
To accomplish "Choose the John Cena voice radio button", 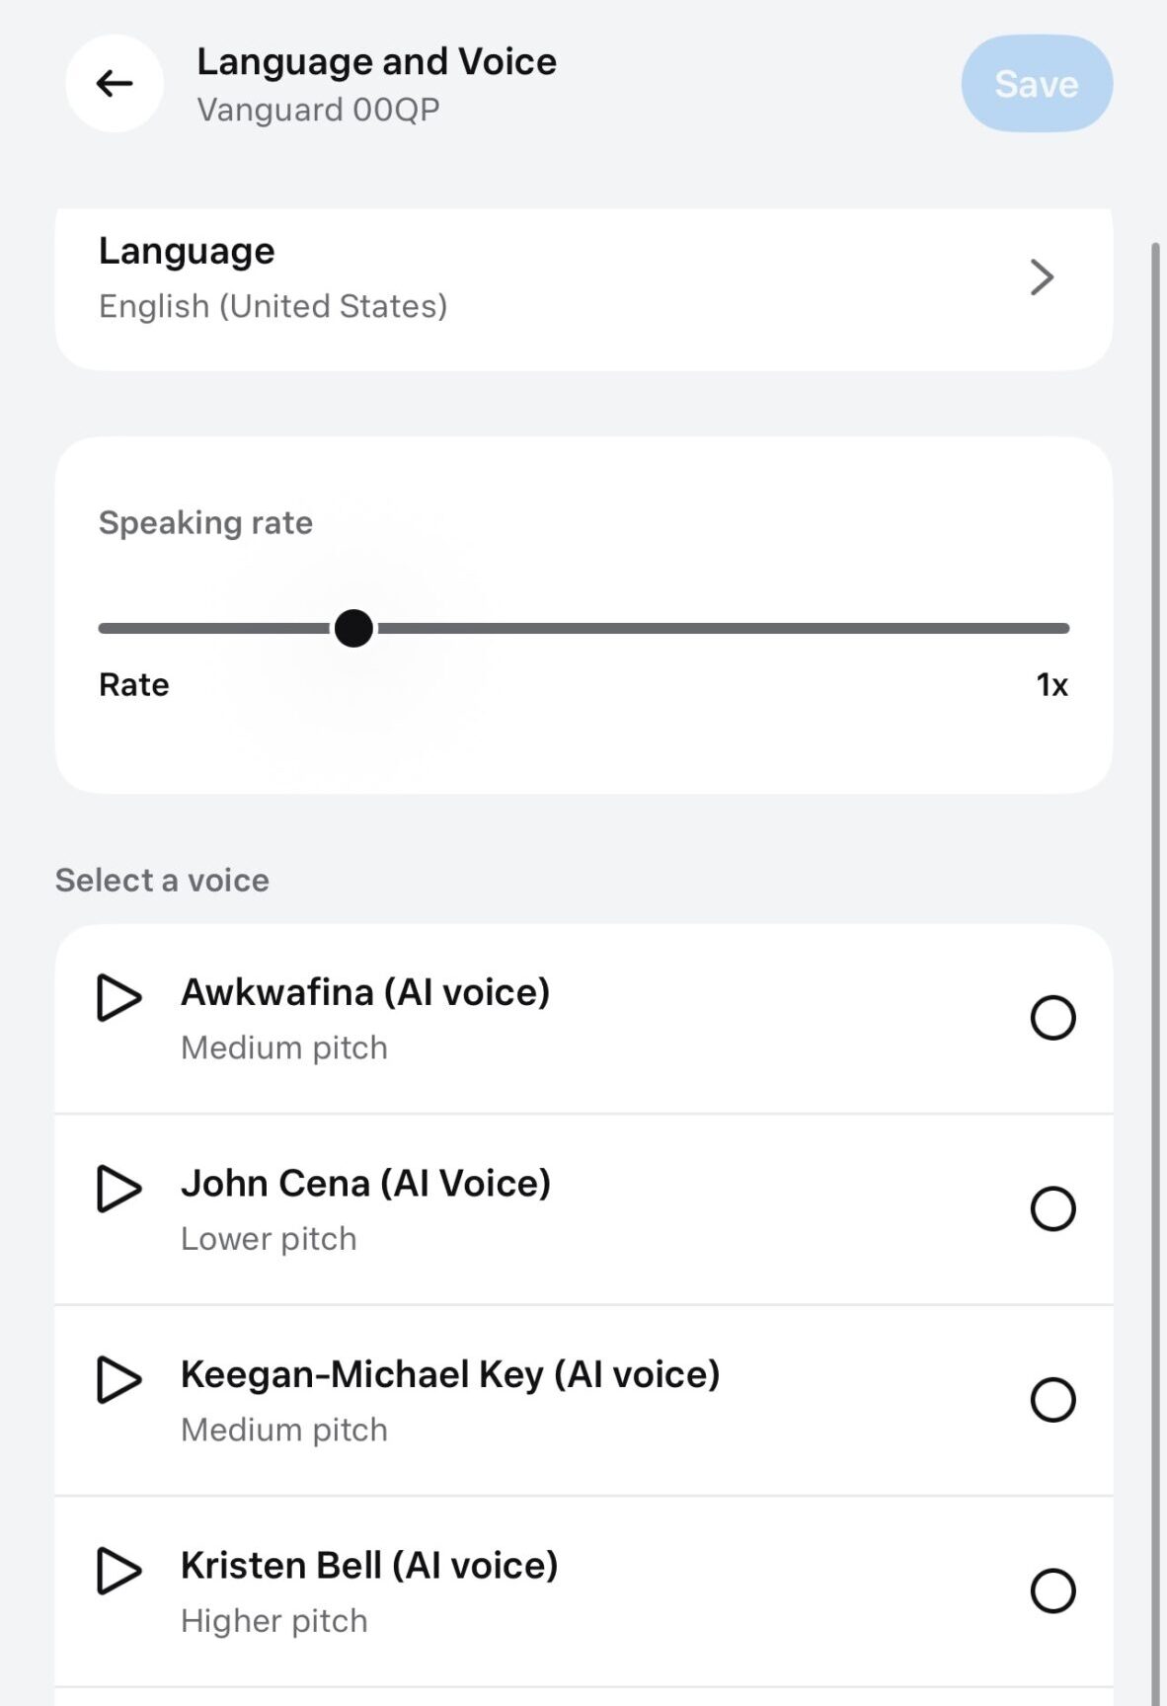I will 1052,1208.
